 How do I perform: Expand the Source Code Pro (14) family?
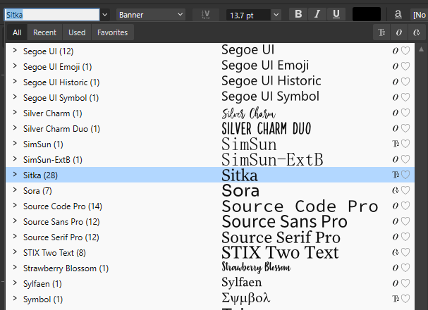15,206
